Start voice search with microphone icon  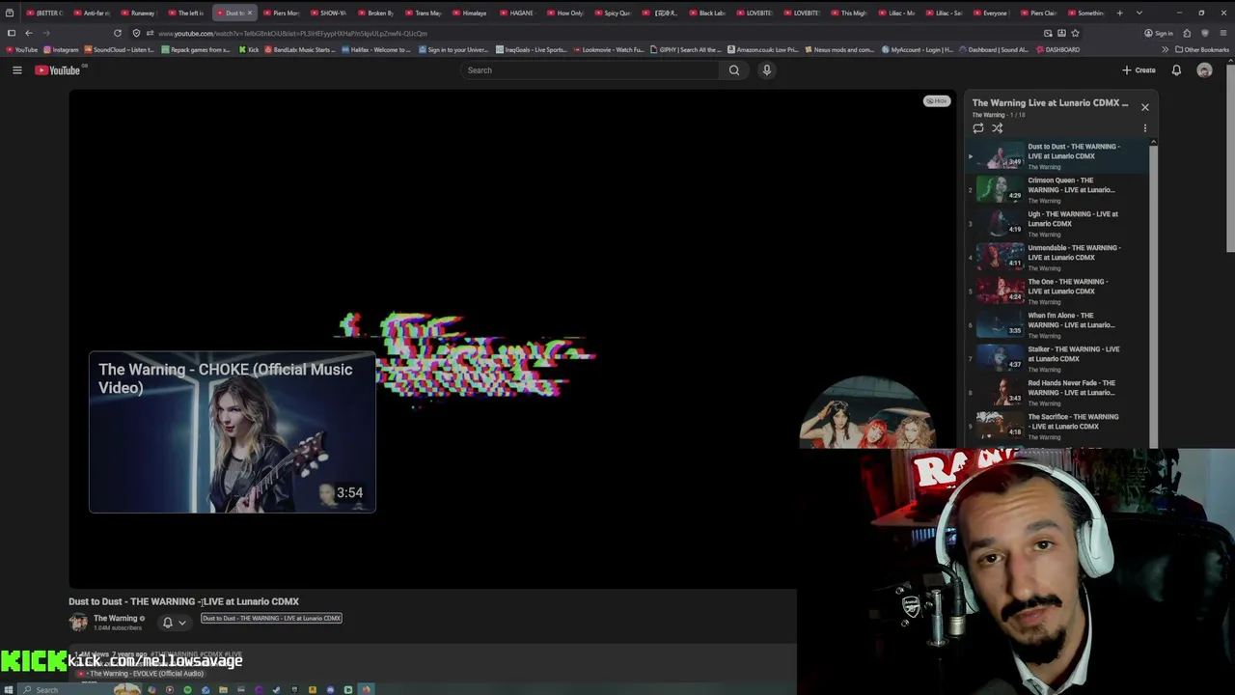click(767, 69)
